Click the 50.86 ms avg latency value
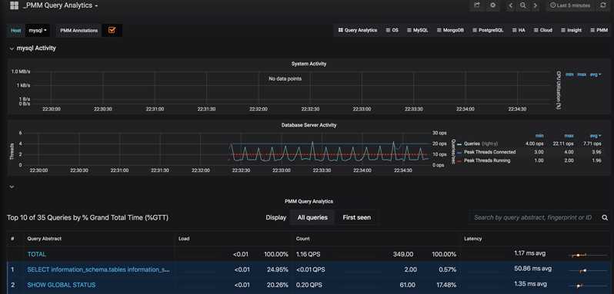 tap(532, 269)
